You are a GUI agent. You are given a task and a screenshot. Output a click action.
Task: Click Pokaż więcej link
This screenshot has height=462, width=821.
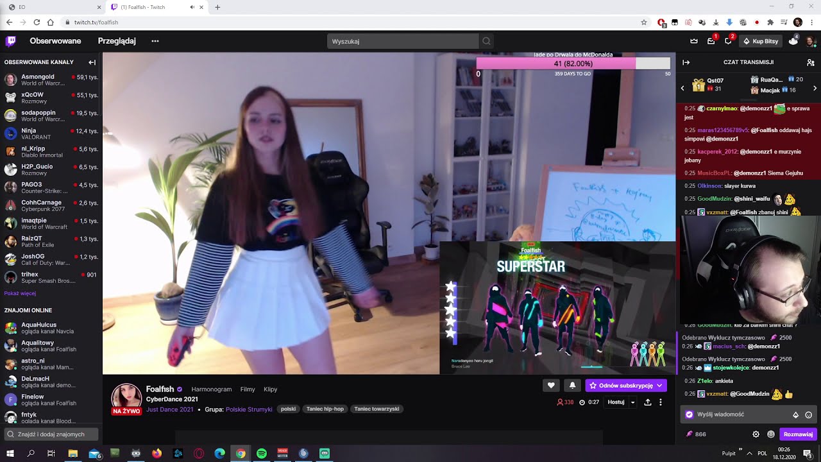(20, 293)
